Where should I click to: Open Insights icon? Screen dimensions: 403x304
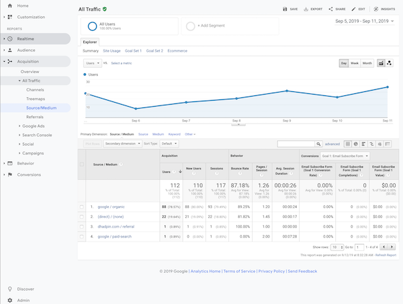pyautogui.click(x=375, y=9)
